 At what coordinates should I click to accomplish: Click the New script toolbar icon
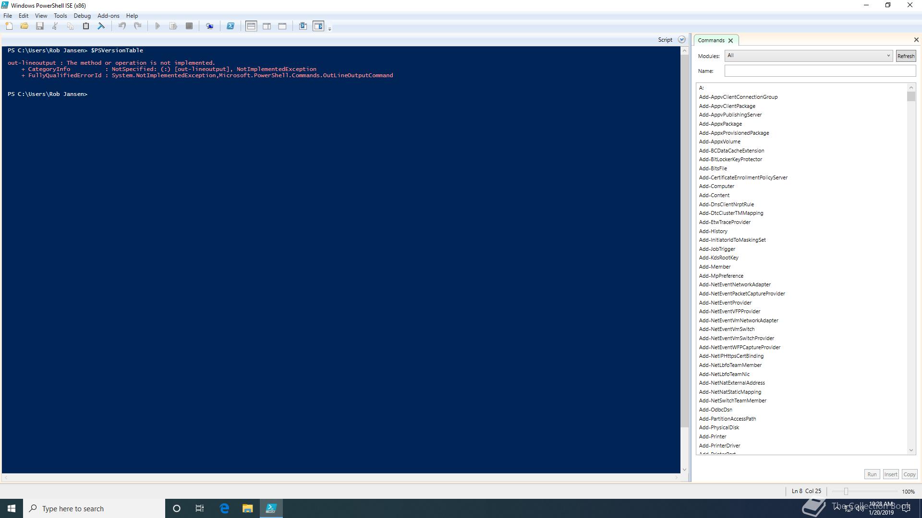pyautogui.click(x=9, y=26)
